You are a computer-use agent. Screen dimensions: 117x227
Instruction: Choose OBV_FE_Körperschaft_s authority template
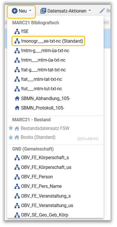[42, 158]
